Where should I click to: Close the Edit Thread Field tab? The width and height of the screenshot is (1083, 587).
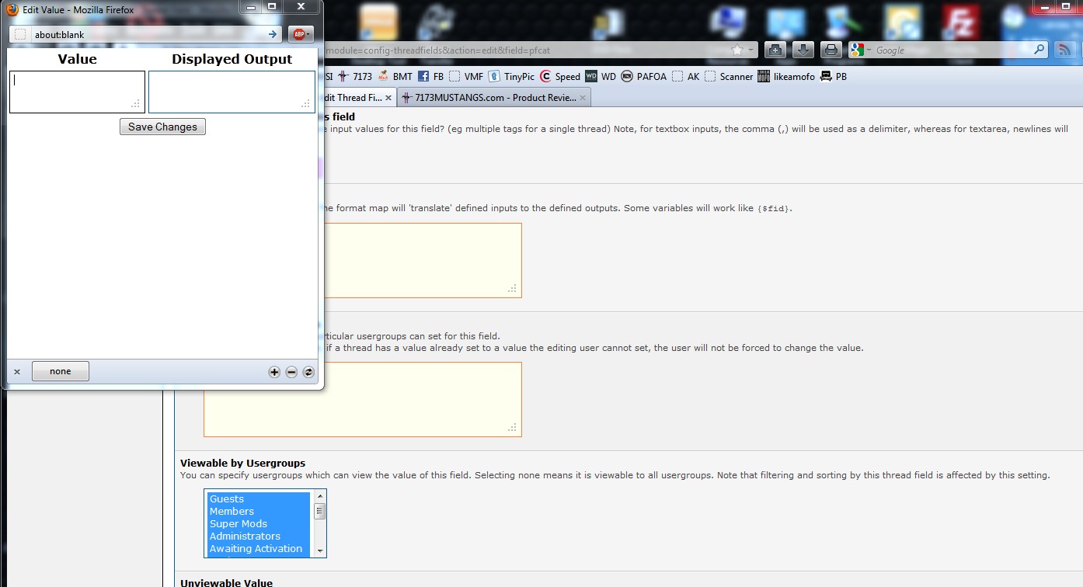click(388, 98)
